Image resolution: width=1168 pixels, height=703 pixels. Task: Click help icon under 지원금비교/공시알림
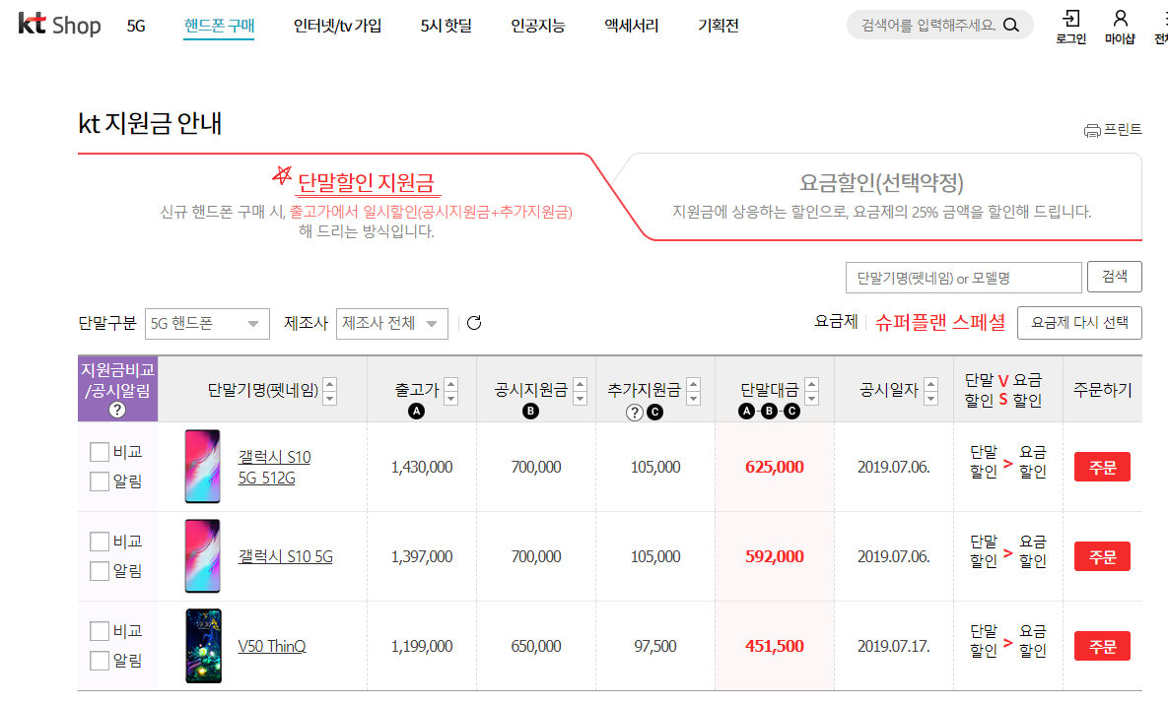[x=117, y=410]
